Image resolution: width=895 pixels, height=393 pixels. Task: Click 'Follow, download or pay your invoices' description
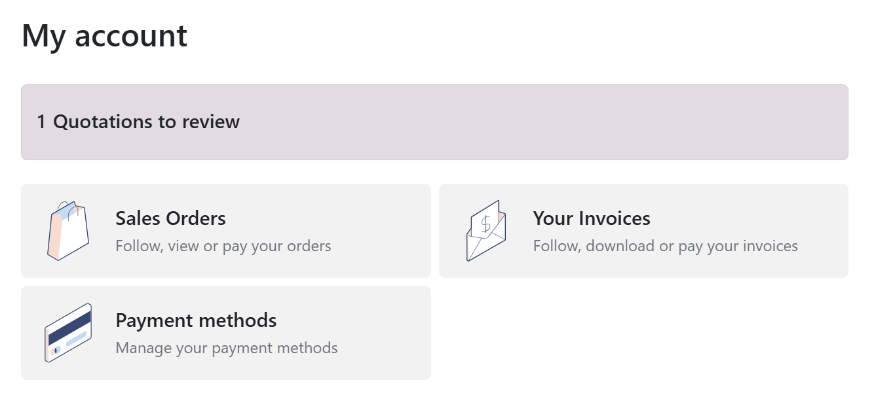(x=666, y=246)
